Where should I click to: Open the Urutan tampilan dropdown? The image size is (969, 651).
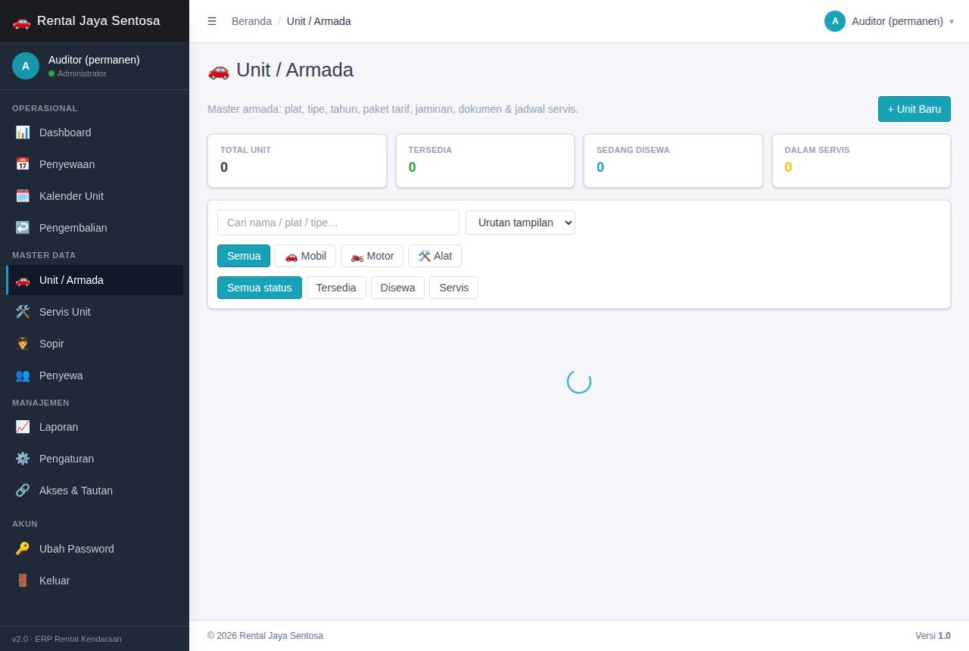(520, 223)
